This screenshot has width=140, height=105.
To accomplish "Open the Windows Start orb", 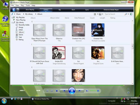I will 4,101.
